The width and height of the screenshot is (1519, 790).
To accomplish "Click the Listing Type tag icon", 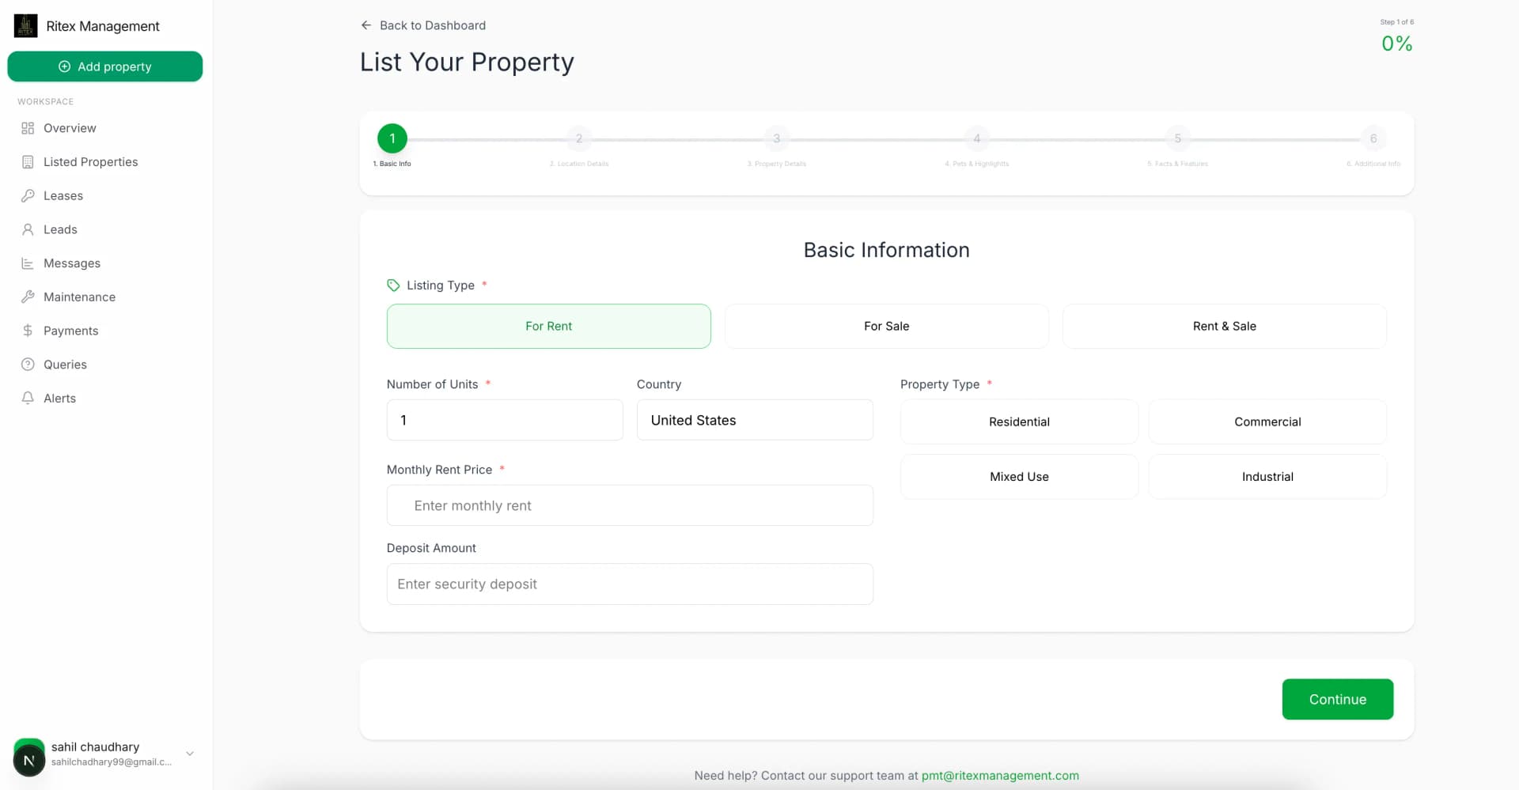I will click(393, 285).
